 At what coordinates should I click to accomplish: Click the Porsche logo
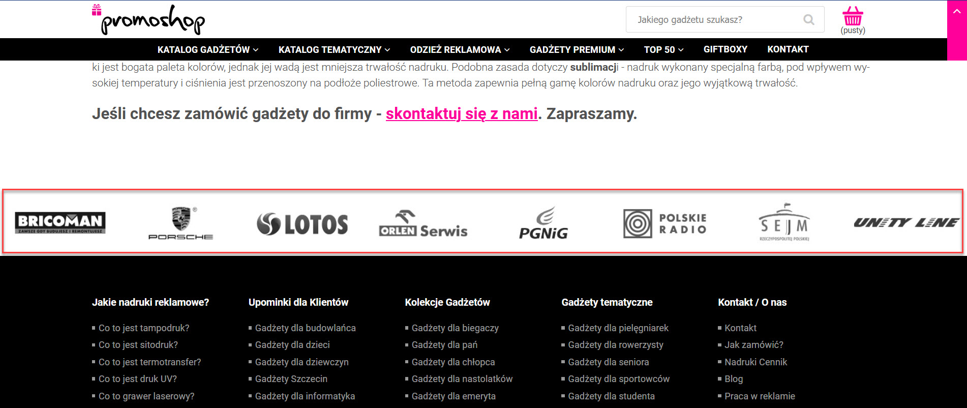pyautogui.click(x=180, y=223)
